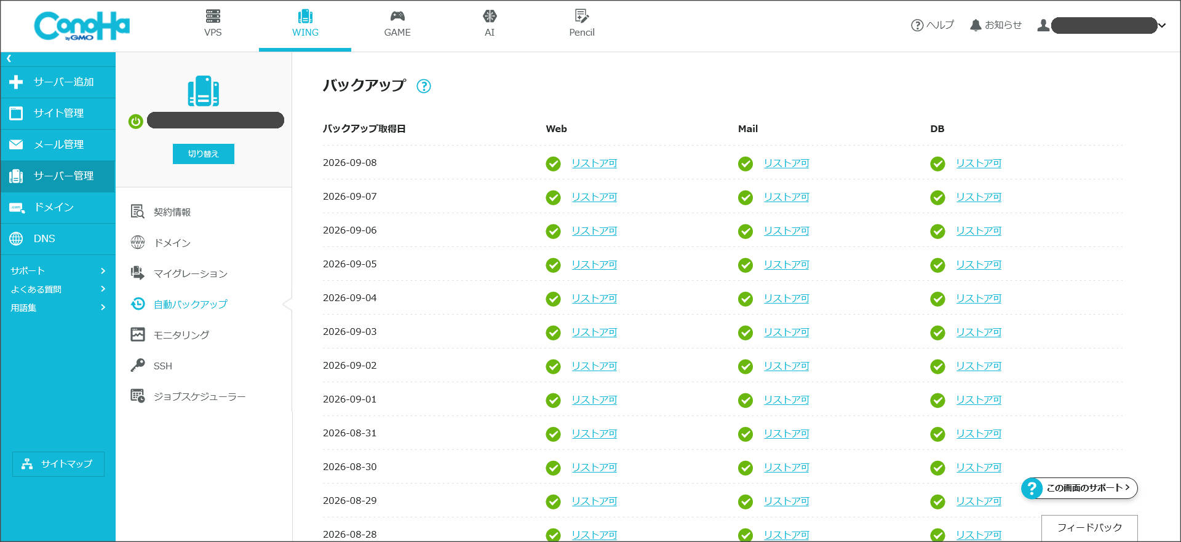Open サーバー管理 in the sidebar
Screen dimensions: 1181x542
(x=58, y=176)
